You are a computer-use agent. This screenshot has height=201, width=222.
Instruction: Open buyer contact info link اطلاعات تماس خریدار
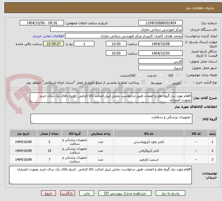coord(49,36)
